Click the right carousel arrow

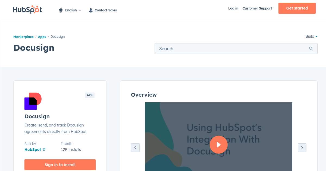point(302,147)
